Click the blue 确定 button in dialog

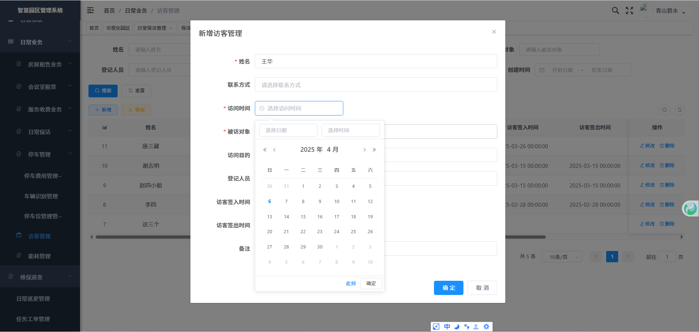click(x=449, y=288)
